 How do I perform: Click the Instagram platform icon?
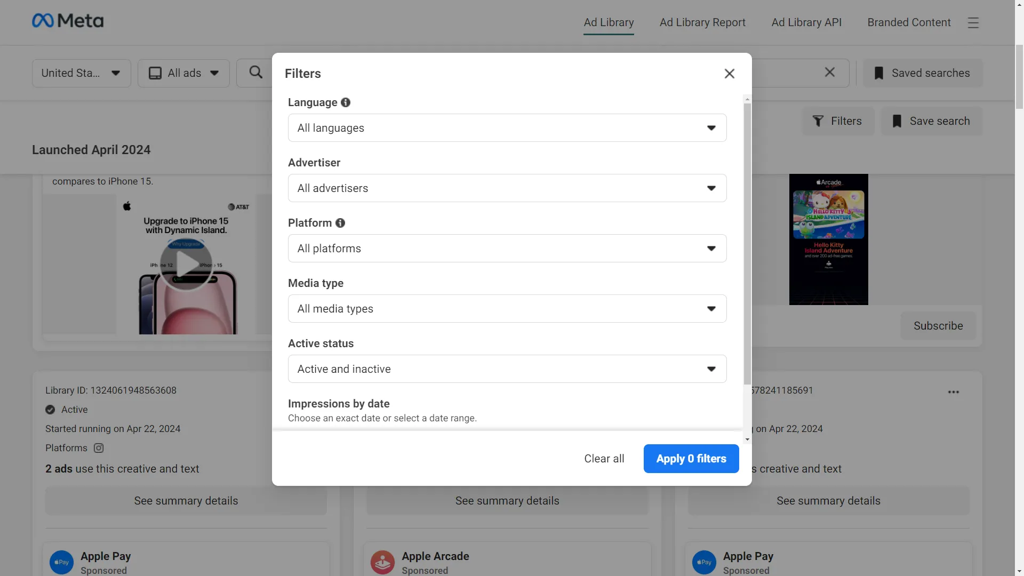click(x=99, y=448)
